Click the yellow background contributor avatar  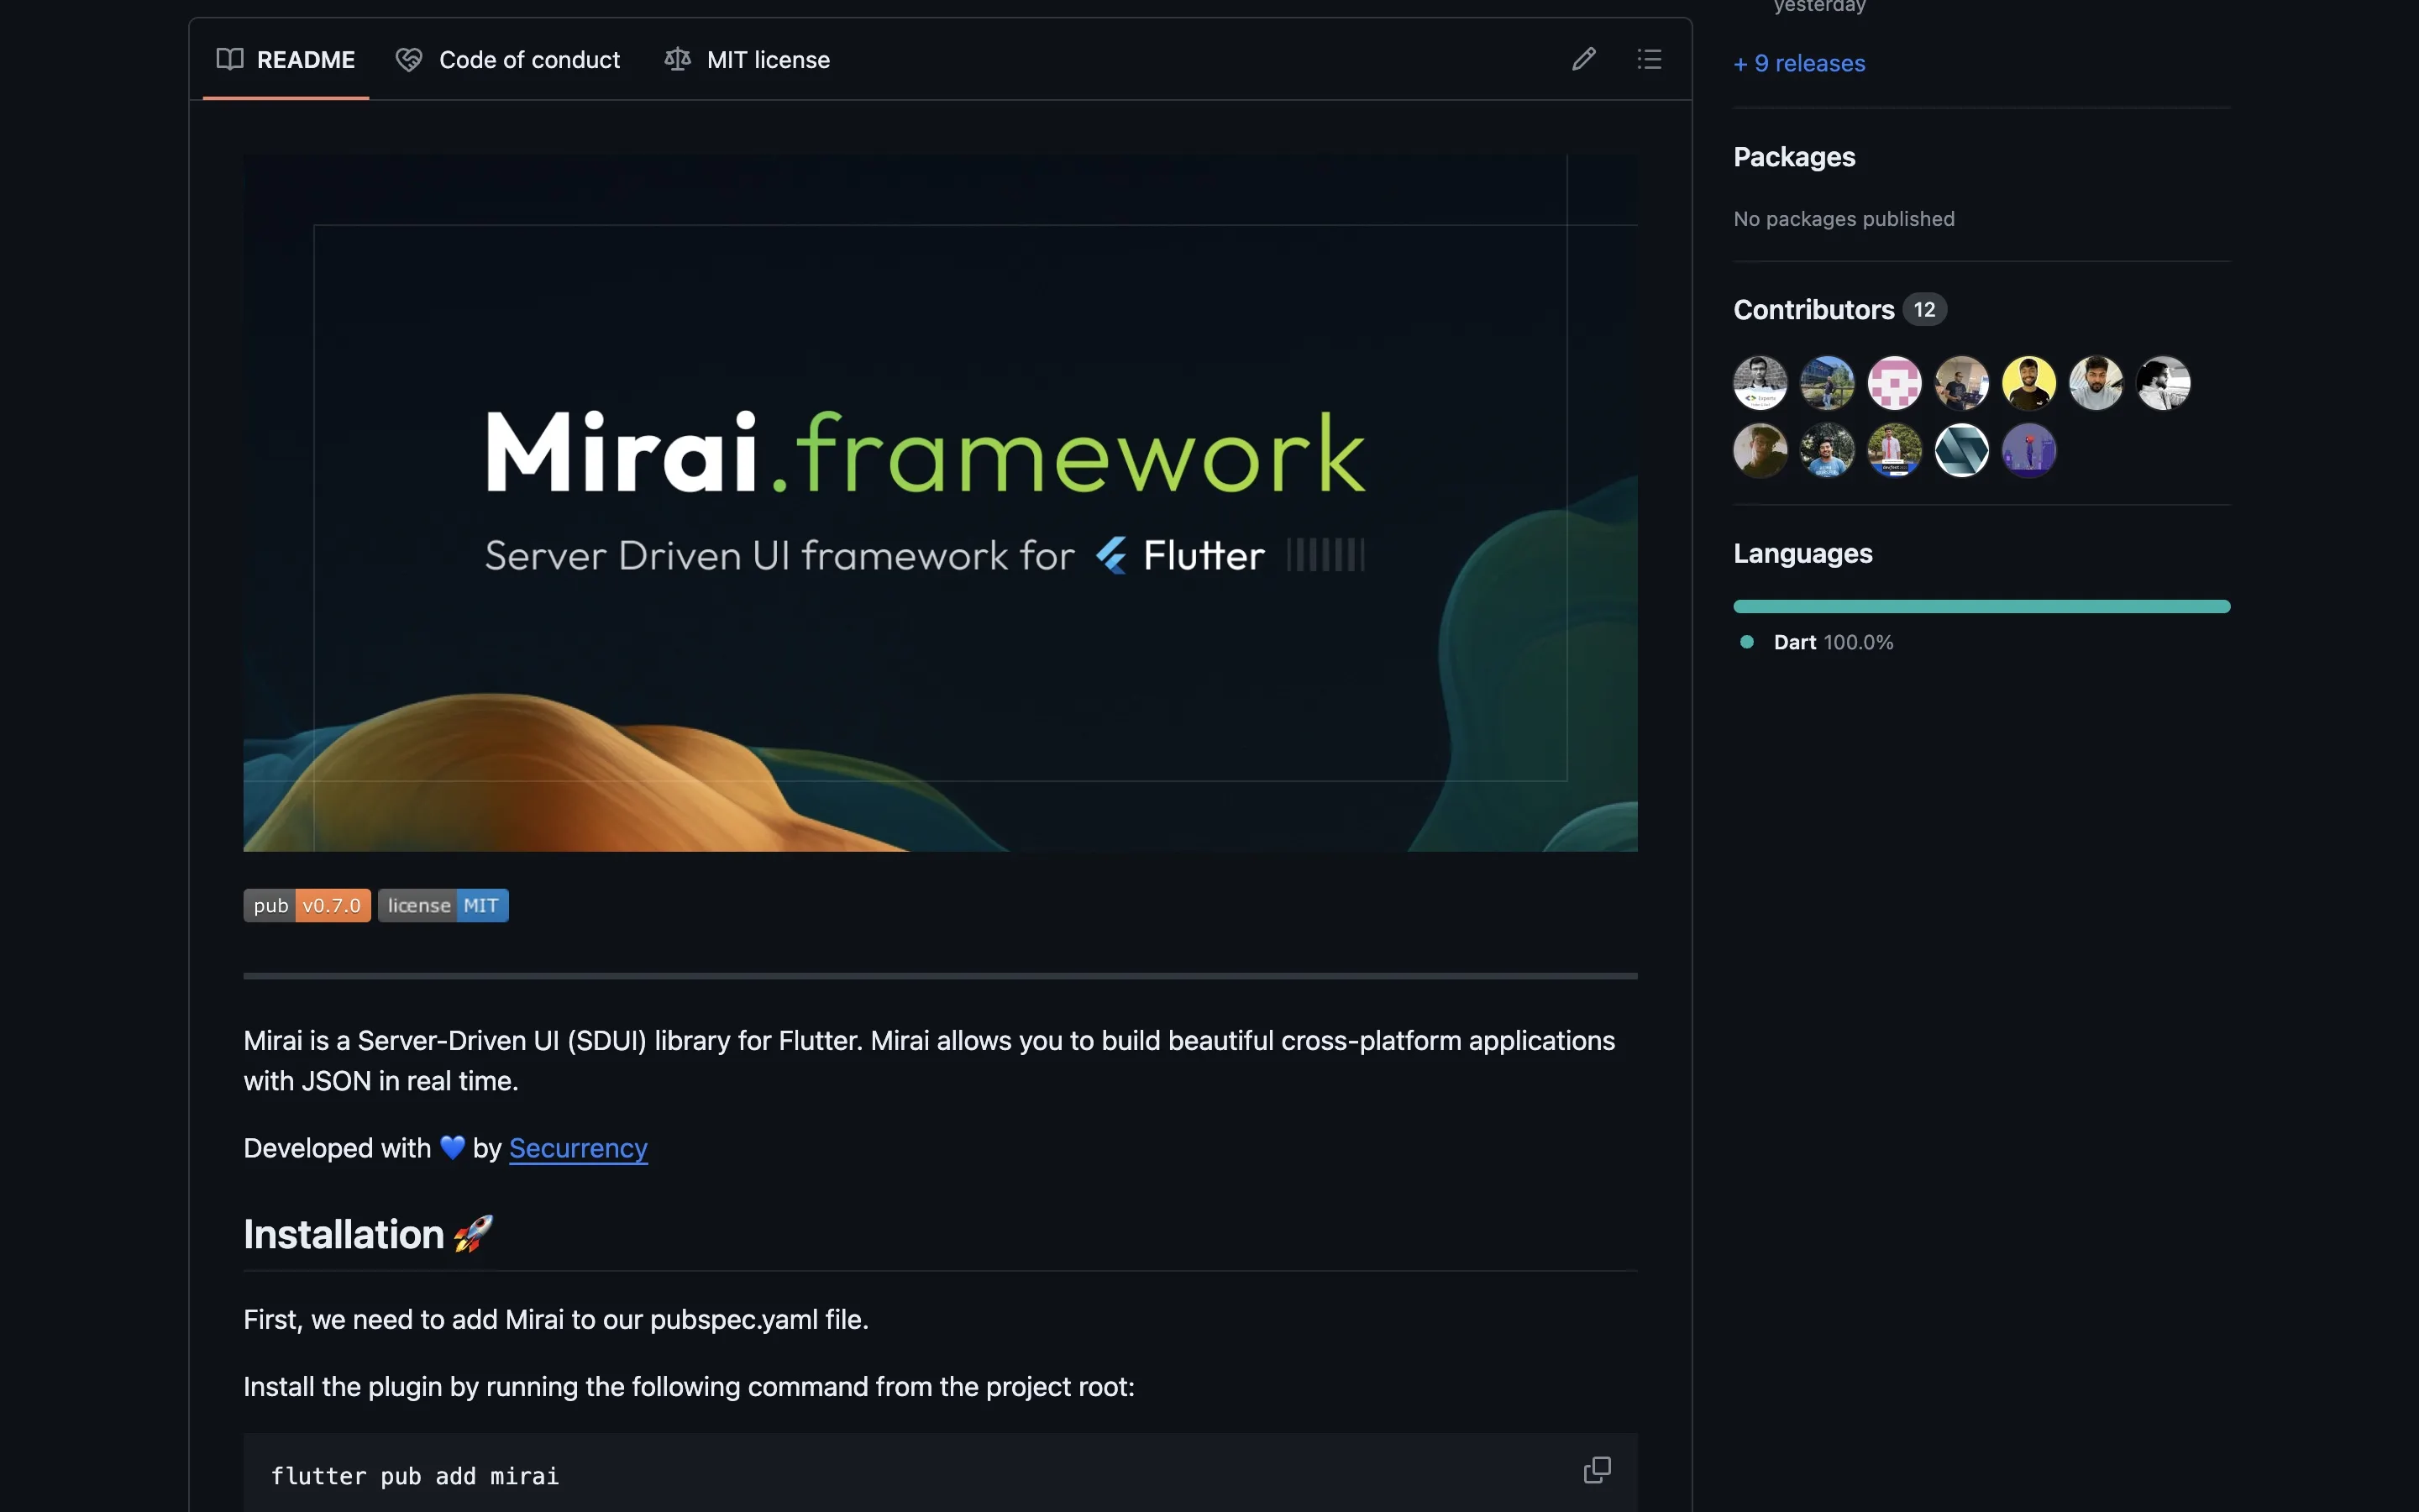coord(2028,383)
